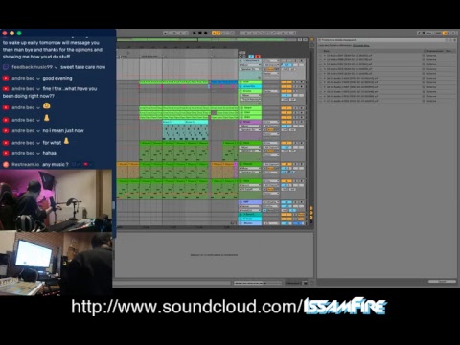This screenshot has width=460, height=345.
Task: Click the Twitch icon beside feedbackmusic99
Action: click(x=6, y=67)
